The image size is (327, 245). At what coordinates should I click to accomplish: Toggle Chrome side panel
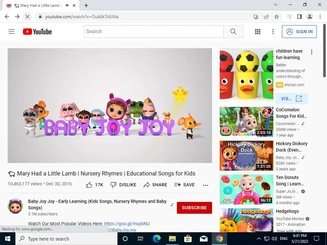coord(300,17)
